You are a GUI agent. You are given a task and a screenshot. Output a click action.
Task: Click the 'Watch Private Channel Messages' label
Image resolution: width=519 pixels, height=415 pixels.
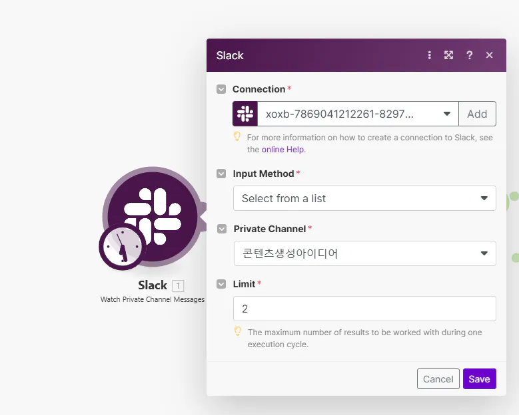click(x=153, y=299)
